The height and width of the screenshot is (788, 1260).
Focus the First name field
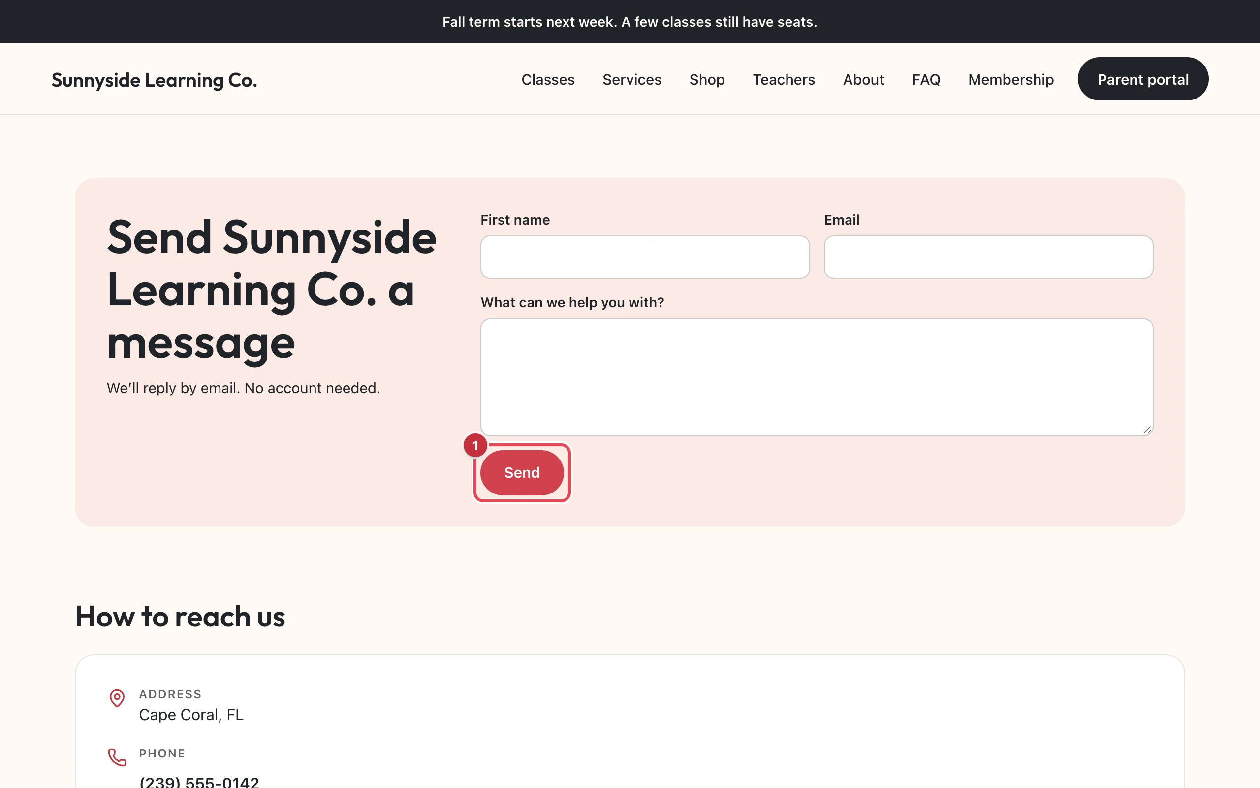(x=645, y=257)
